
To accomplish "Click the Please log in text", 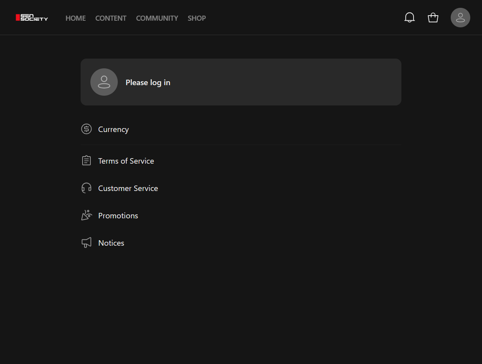I will point(148,82).
